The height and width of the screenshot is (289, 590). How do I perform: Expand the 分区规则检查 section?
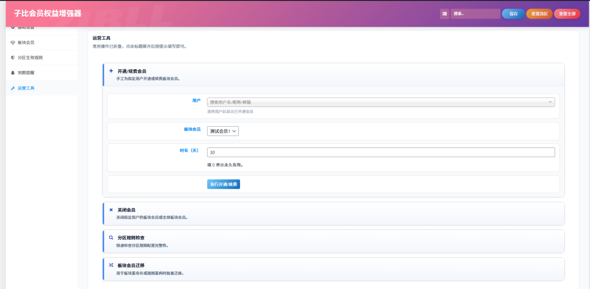tap(334, 241)
